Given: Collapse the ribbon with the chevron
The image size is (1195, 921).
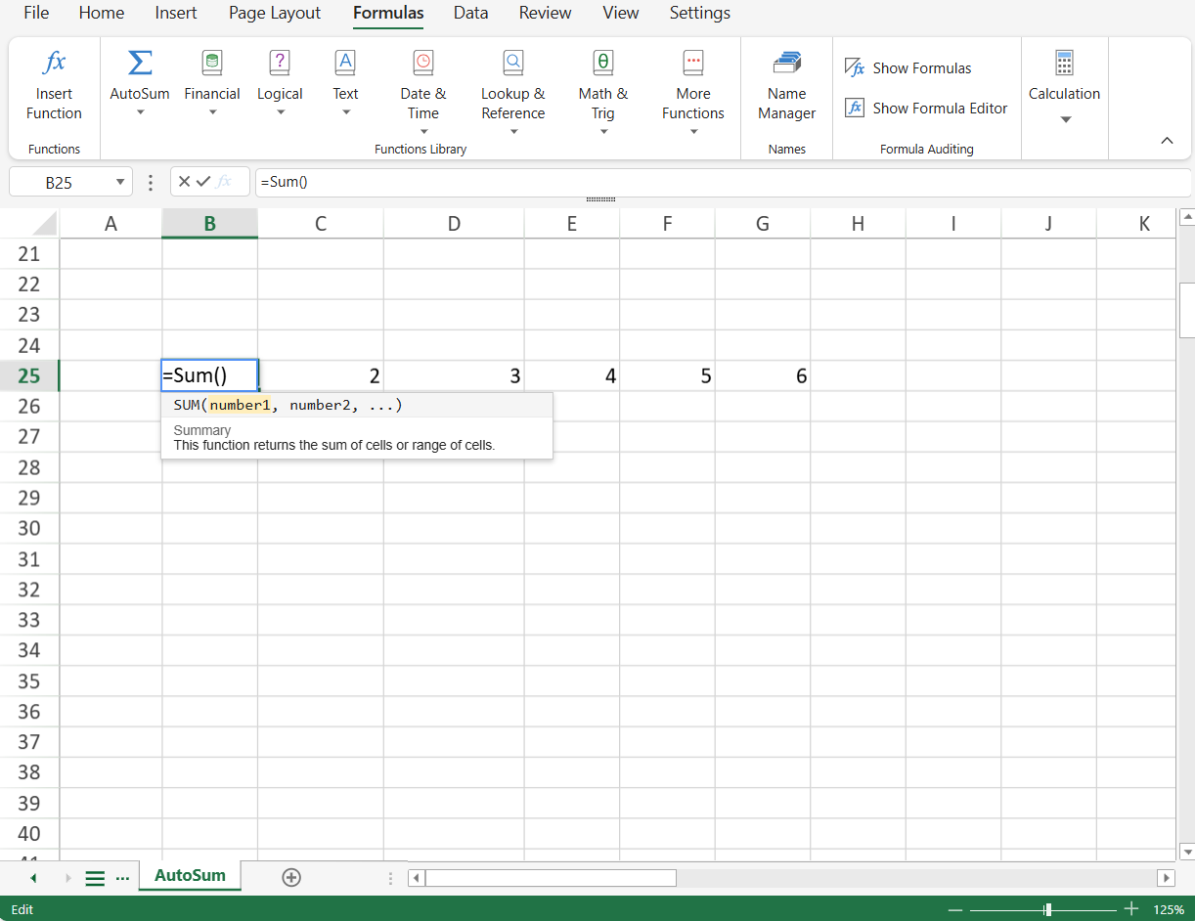Looking at the screenshot, I should coord(1167,141).
